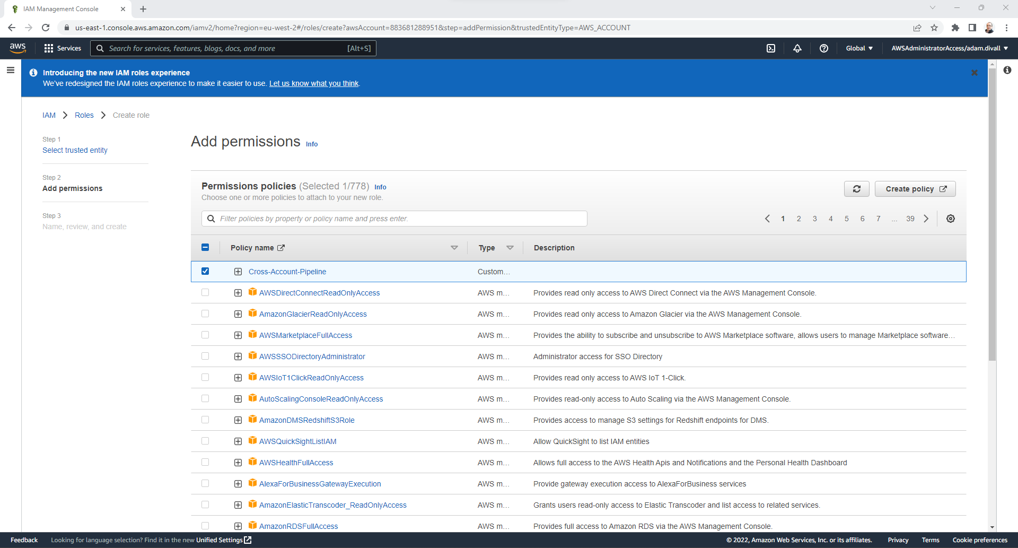Click the magnifier icon in policy filter
This screenshot has height=548, width=1018.
(x=211, y=219)
